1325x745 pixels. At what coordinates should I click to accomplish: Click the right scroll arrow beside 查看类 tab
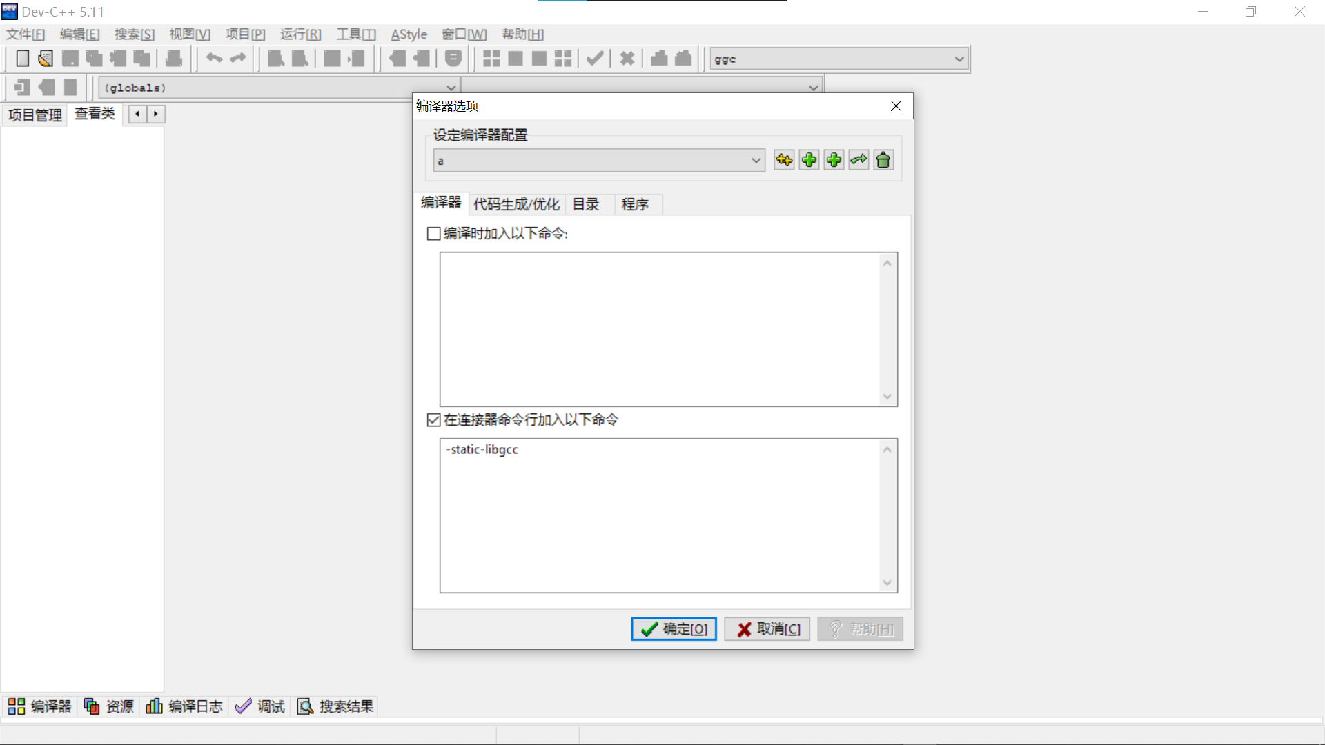156,114
